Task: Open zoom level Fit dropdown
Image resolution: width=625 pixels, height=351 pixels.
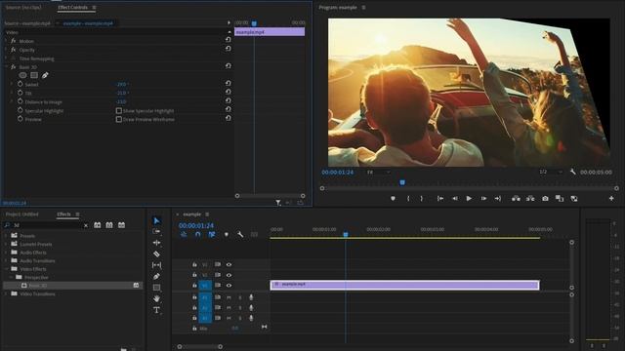Action: click(x=378, y=172)
